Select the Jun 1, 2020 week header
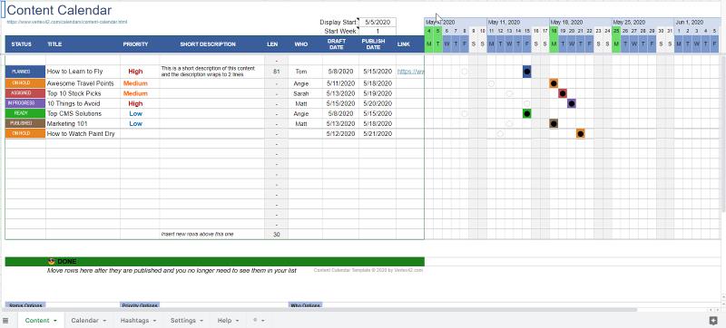Screen dimensions: 726x328 pyautogui.click(x=697, y=22)
